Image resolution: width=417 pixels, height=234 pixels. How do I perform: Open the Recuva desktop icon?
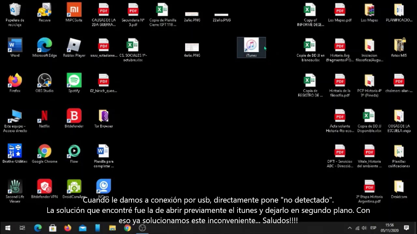pyautogui.click(x=45, y=13)
